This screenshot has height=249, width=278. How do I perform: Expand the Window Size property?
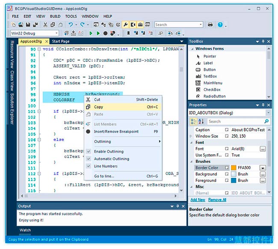[191, 136]
